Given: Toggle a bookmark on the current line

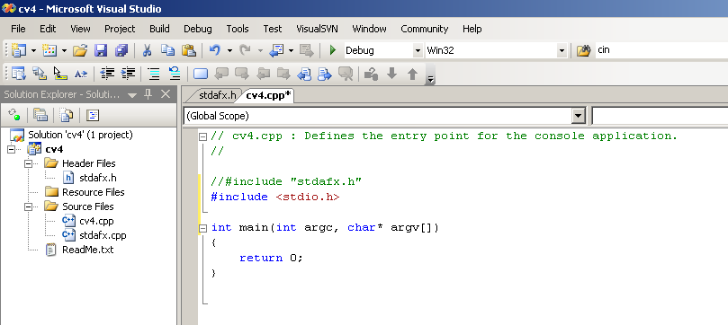Looking at the screenshot, I should pos(201,74).
